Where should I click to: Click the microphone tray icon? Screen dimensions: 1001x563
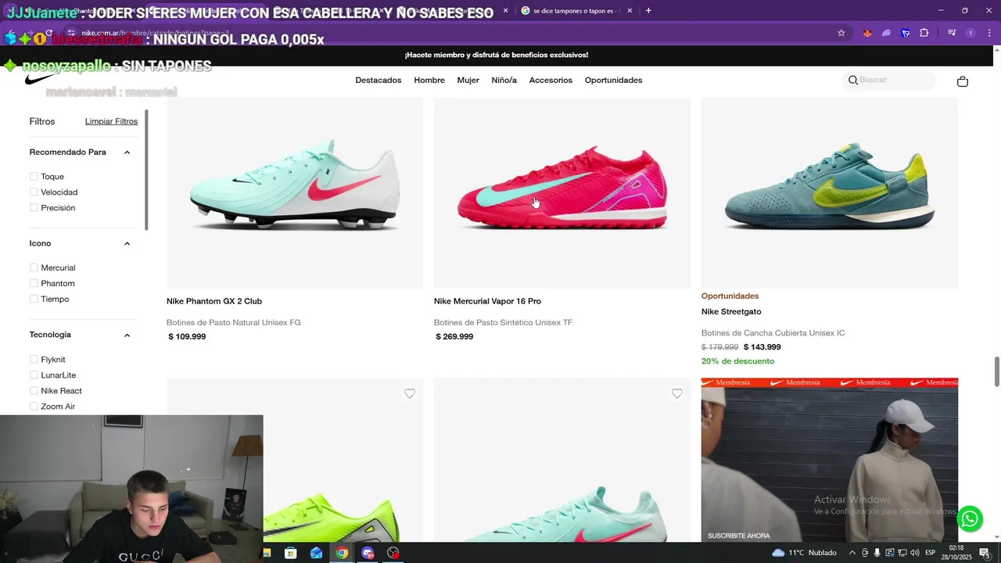click(x=877, y=553)
